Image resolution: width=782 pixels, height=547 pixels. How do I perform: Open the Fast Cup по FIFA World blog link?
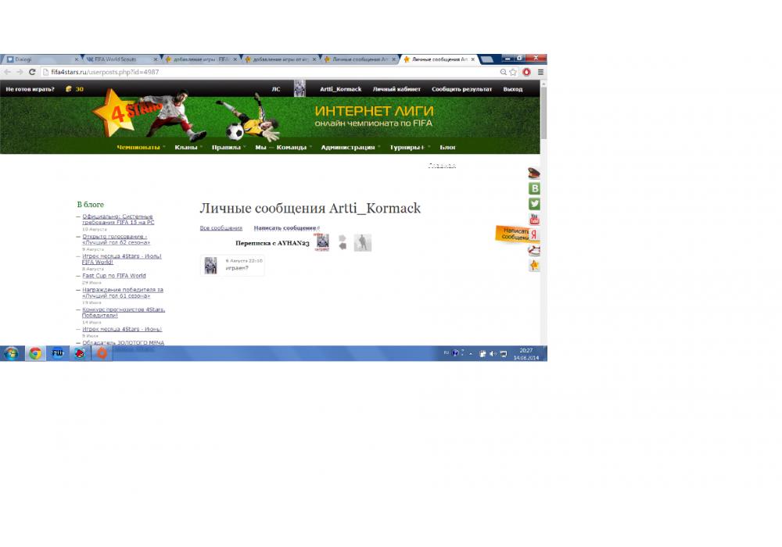(113, 276)
